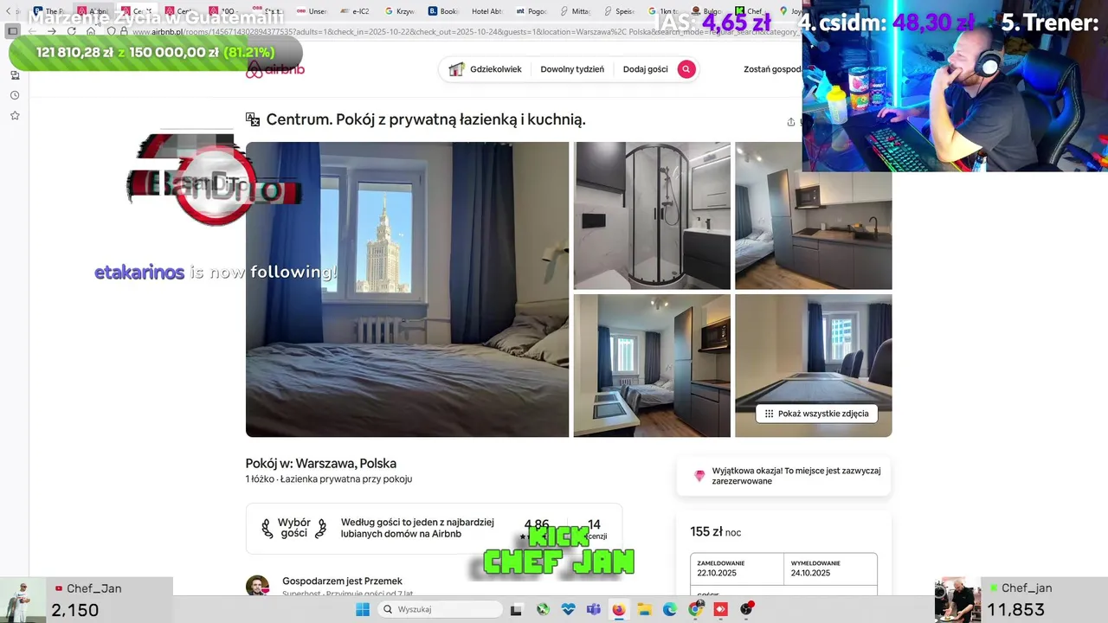
Task: Click the Airbnb logo
Action: coord(275,70)
